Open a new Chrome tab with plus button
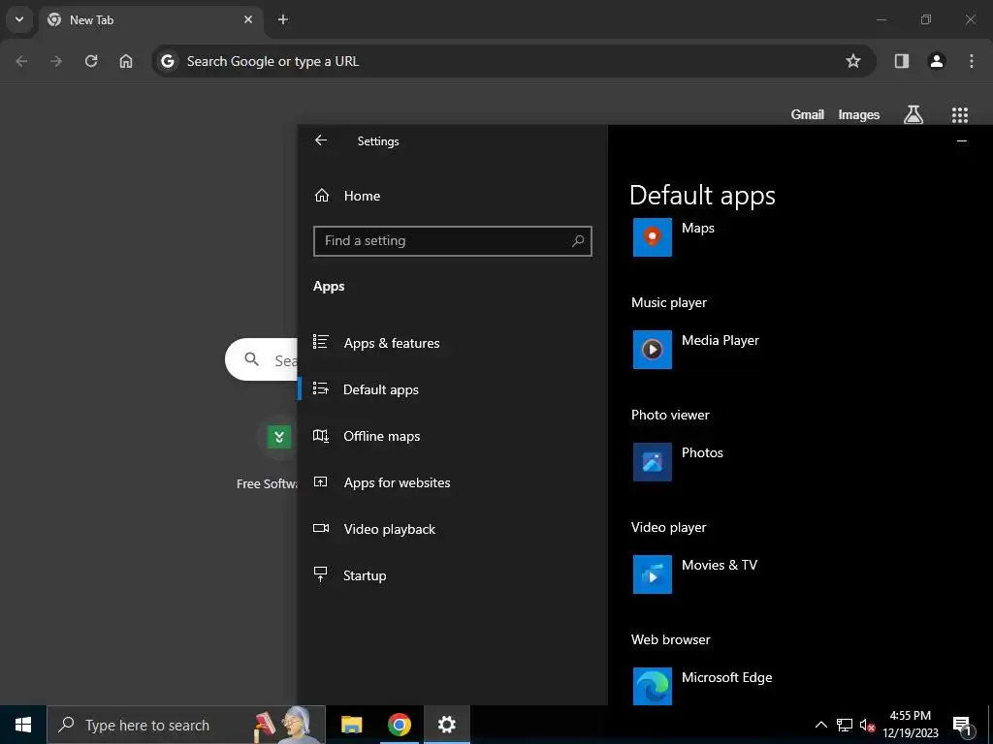This screenshot has width=993, height=744. [283, 19]
